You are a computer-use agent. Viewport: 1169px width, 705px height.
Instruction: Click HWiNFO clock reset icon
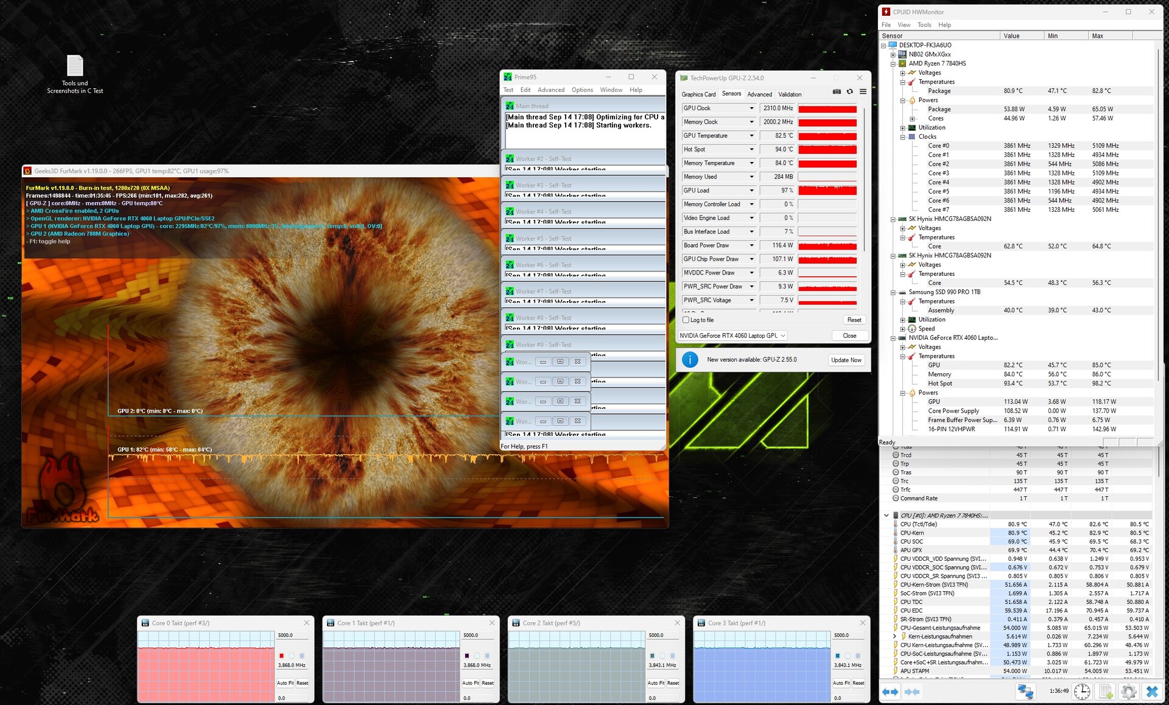click(1082, 692)
